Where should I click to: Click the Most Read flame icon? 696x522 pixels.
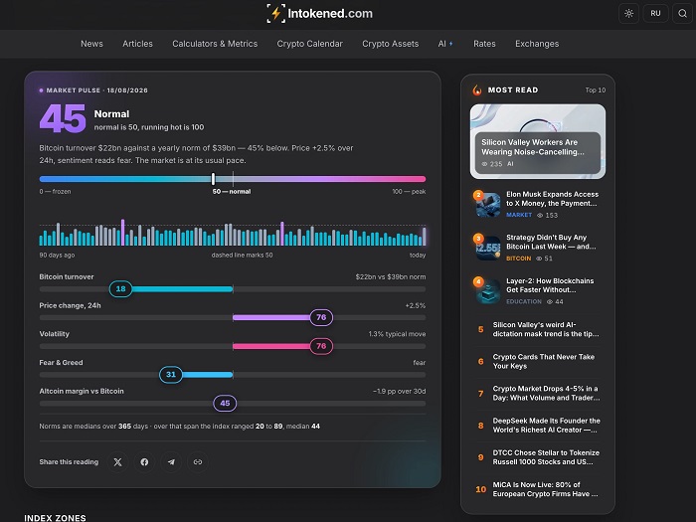coord(477,90)
